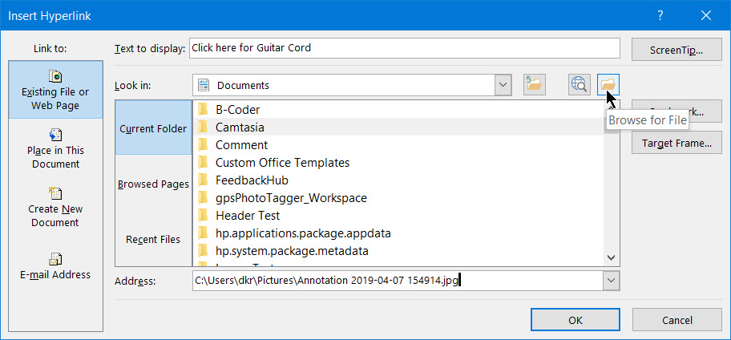
Task: Click the Place in This Document icon
Action: click(x=55, y=135)
